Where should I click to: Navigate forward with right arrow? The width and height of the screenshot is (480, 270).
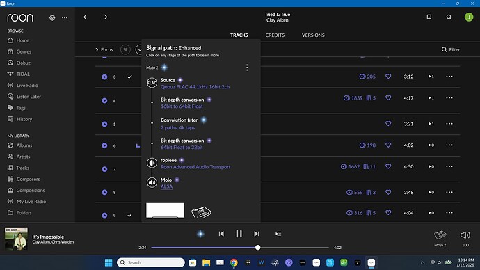106,17
